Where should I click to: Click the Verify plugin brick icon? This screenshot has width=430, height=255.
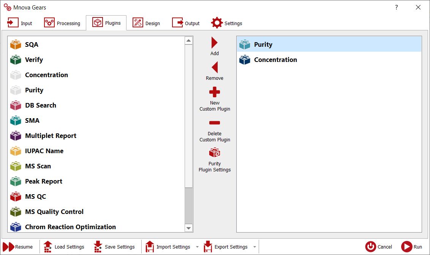(x=16, y=60)
